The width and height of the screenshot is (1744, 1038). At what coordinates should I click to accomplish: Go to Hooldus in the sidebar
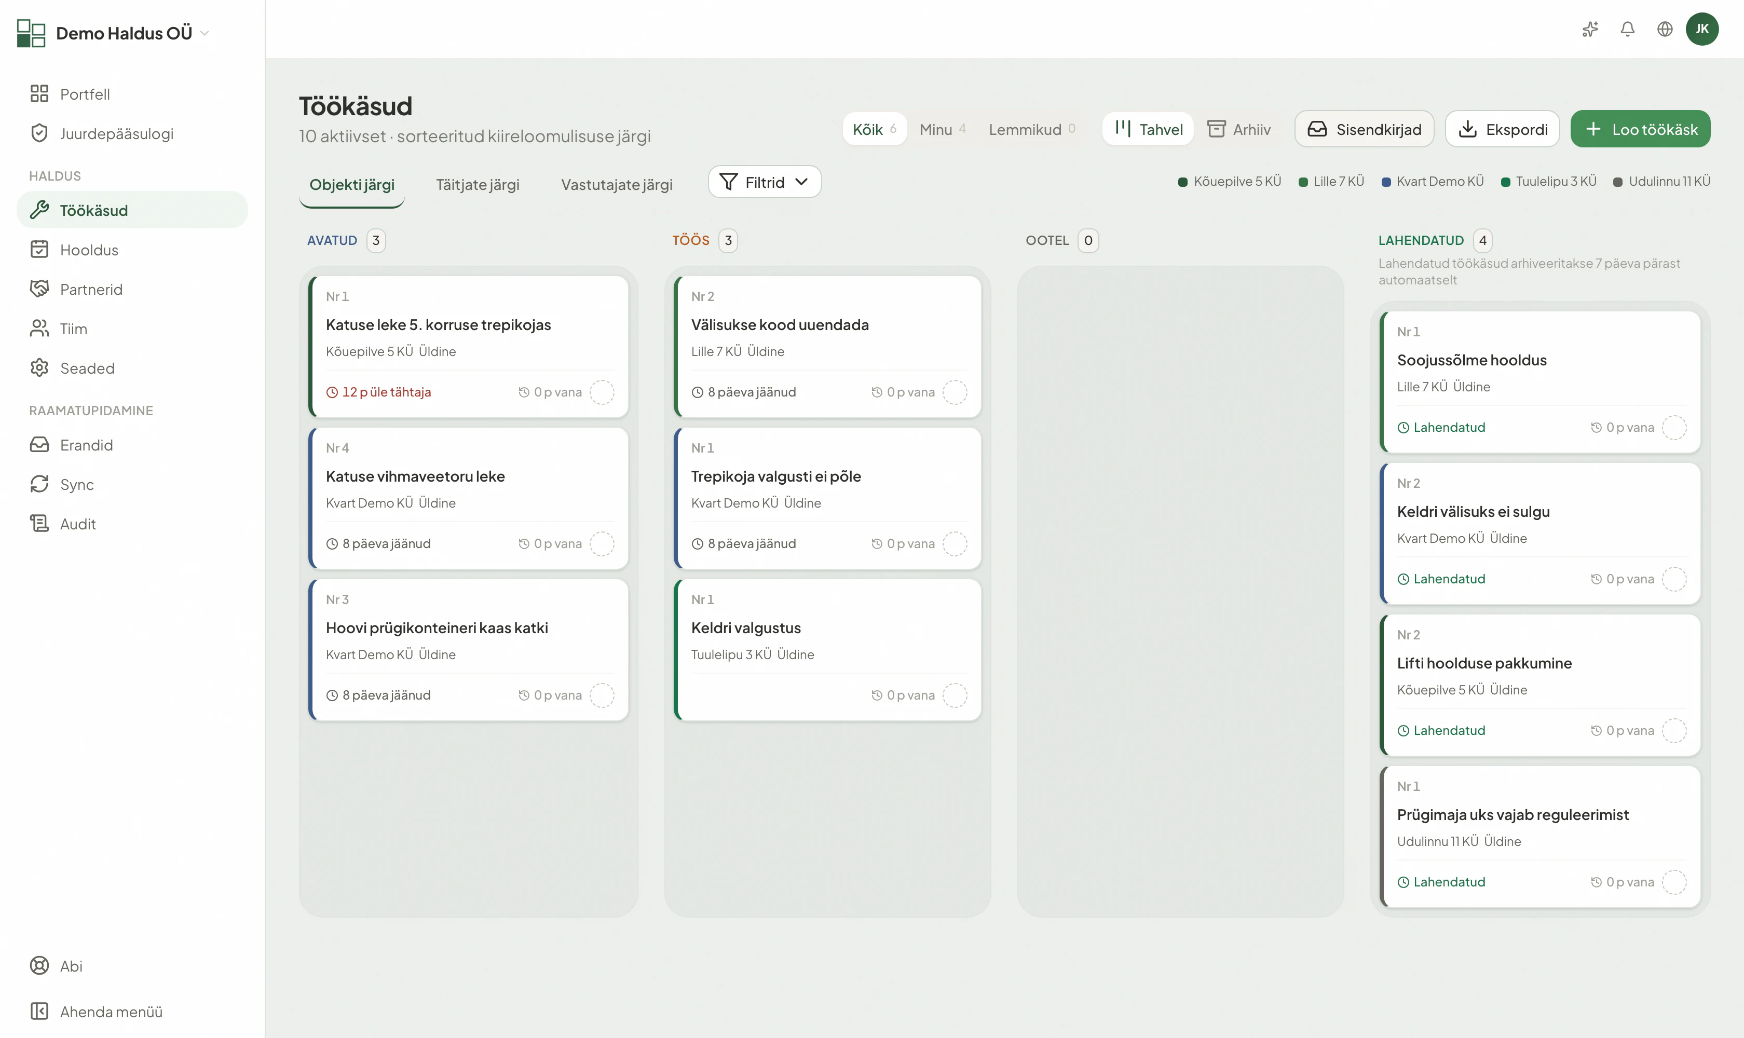click(x=132, y=250)
